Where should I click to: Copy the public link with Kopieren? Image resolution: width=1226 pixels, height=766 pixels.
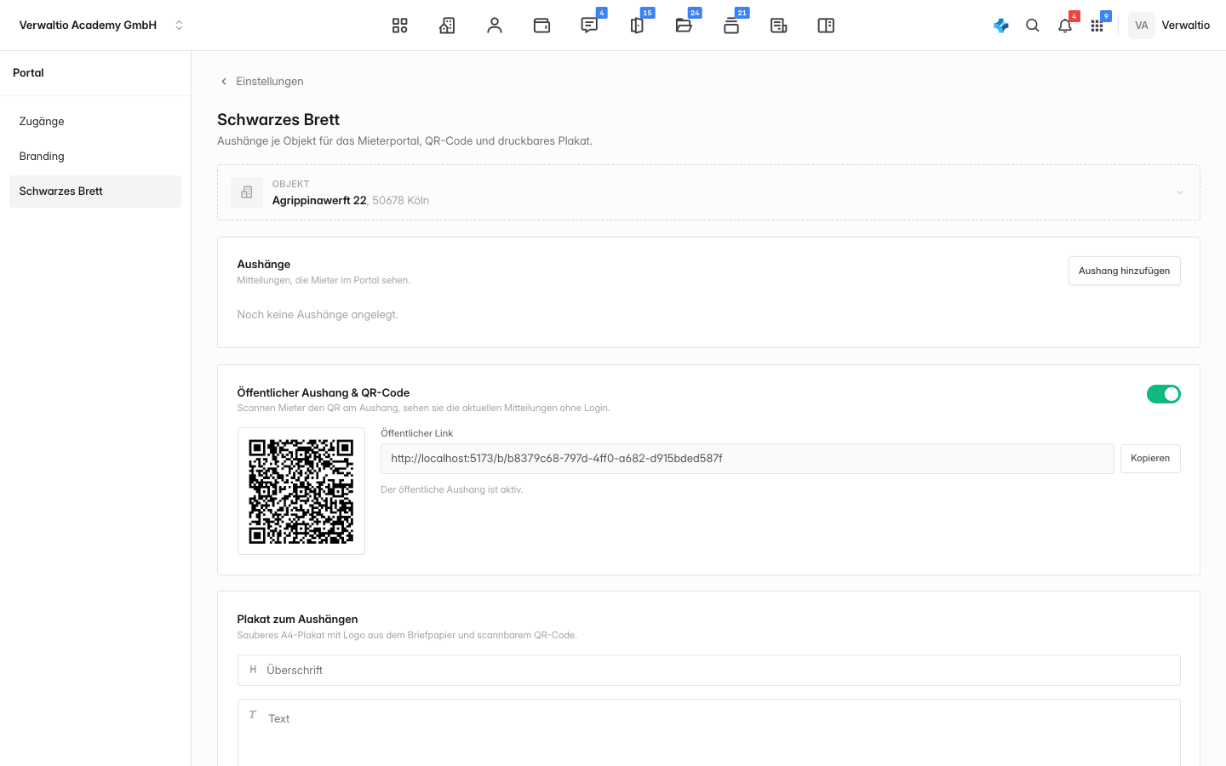[1150, 459]
